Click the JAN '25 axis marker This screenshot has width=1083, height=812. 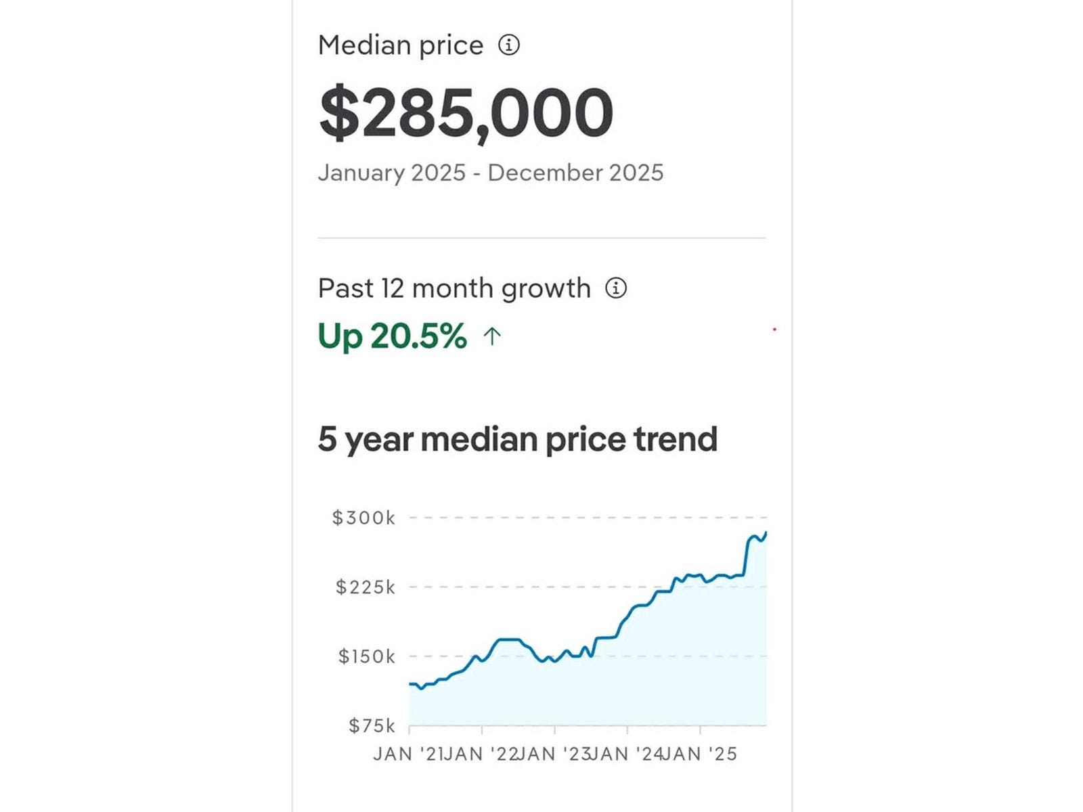699,754
